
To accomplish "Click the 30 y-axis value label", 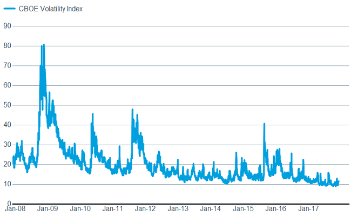I will [x=7, y=145].
